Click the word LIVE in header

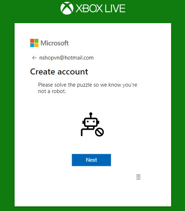pyautogui.click(x=115, y=8)
